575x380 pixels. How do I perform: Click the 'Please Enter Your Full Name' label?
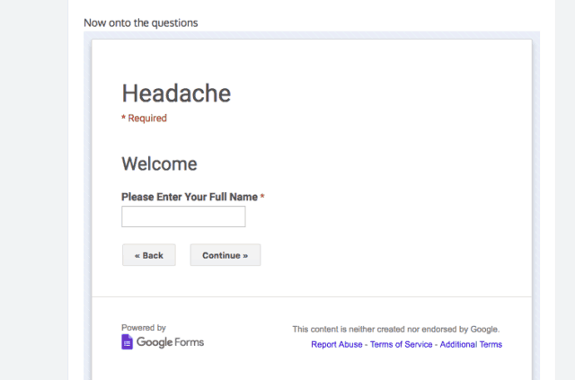[x=190, y=197]
